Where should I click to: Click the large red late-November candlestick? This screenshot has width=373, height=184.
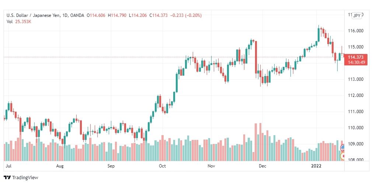point(256,58)
